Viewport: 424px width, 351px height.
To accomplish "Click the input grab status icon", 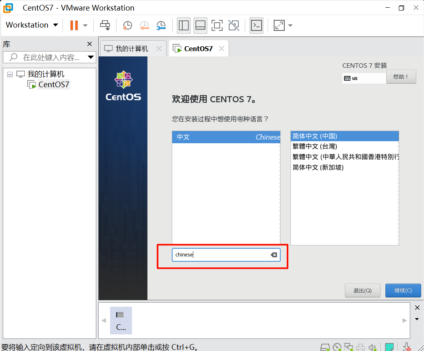I will (407, 347).
